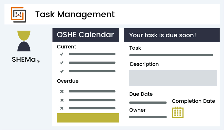Click the SHEMa hourglass logo
The height and width of the screenshot is (130, 224).
tap(24, 41)
